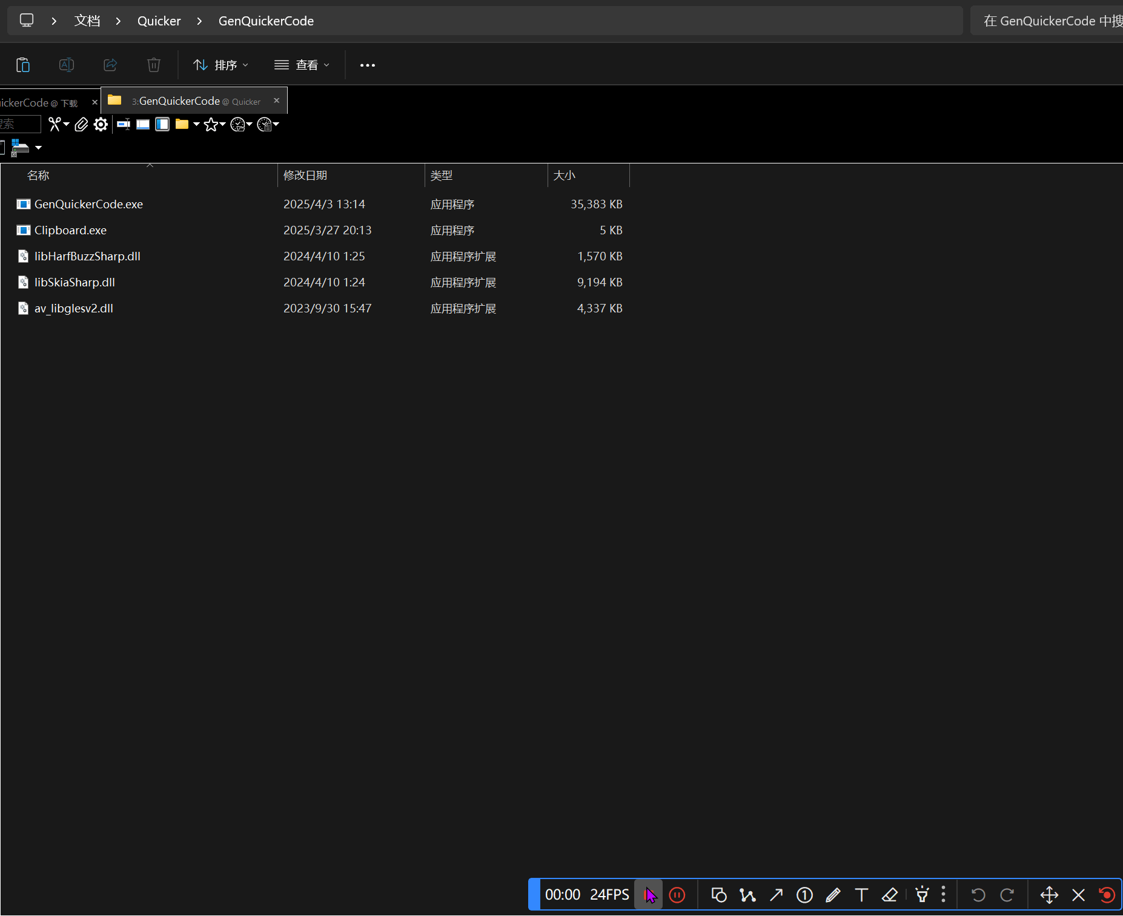This screenshot has width=1123, height=916.
Task: Open the 排序 sort dropdown
Action: pyautogui.click(x=220, y=65)
